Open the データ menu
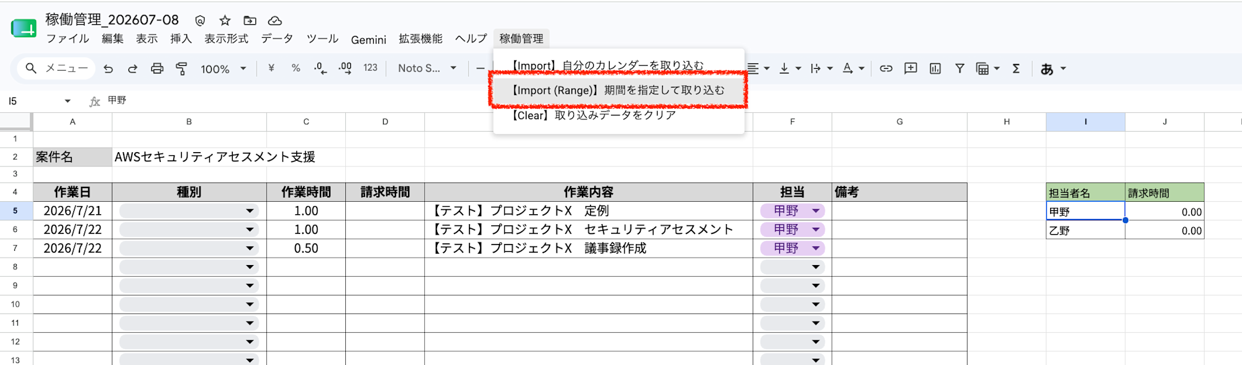The width and height of the screenshot is (1242, 365). click(x=277, y=38)
